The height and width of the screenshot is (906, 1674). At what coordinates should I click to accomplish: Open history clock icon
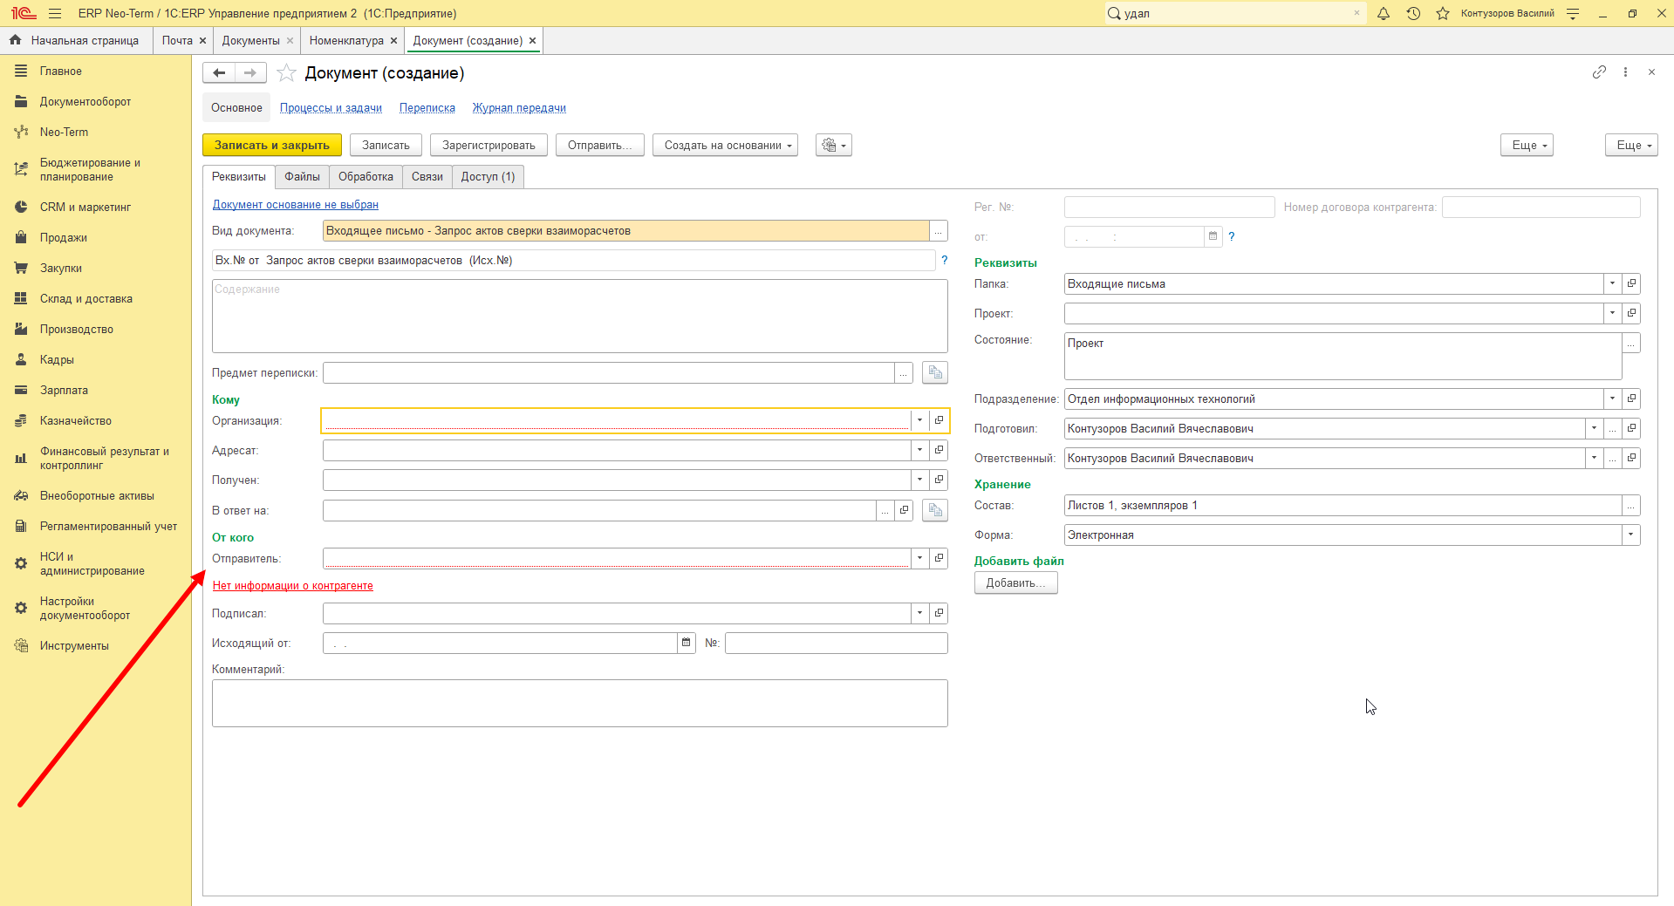(x=1413, y=13)
